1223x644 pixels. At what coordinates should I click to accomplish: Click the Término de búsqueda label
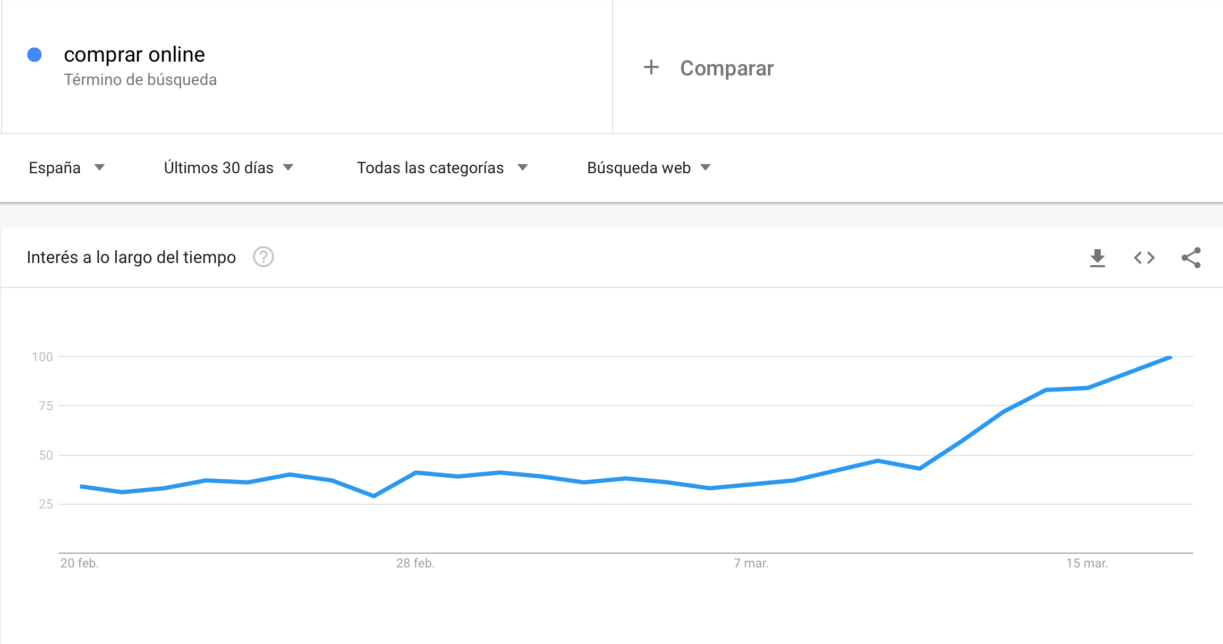pos(140,80)
